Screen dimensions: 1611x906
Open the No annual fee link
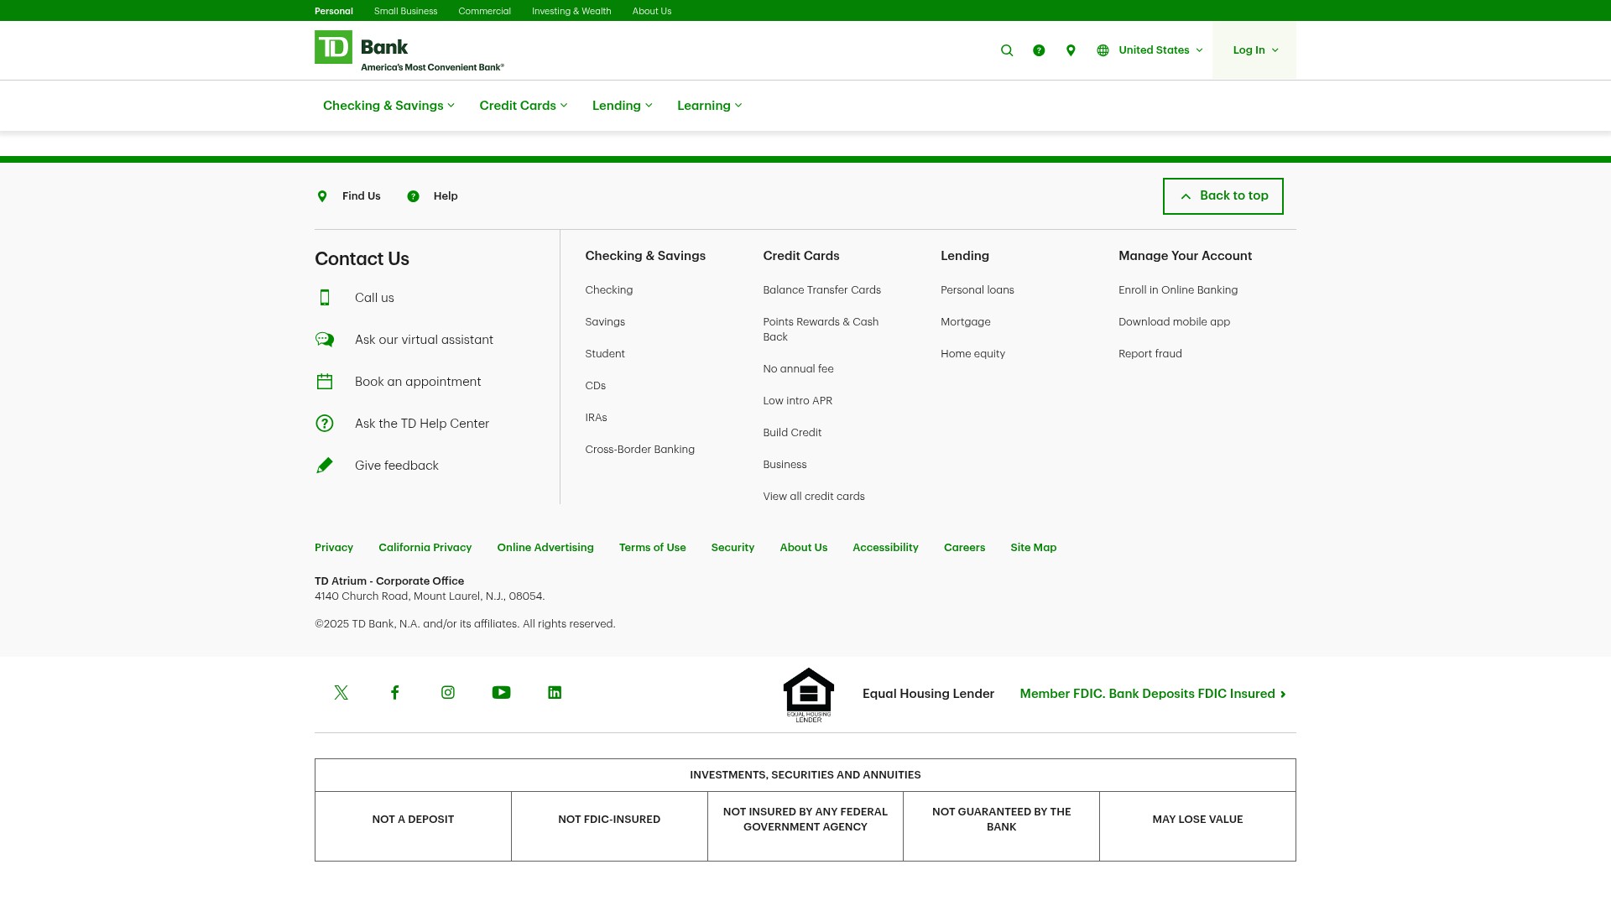click(798, 369)
